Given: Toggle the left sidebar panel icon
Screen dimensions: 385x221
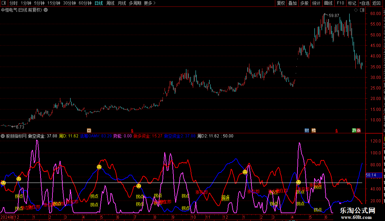Looking at the screenshot, I should click(4, 3).
